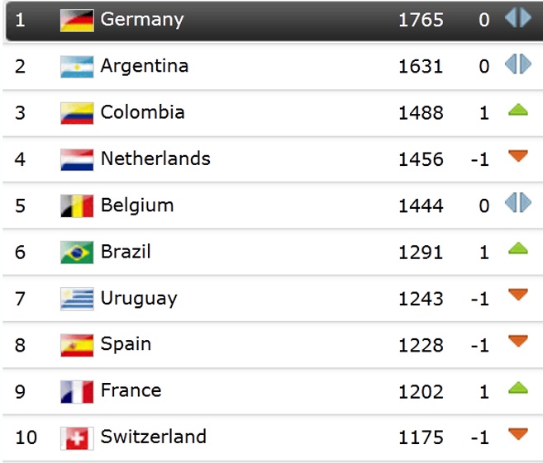Viewport: 543px width, 463px height.
Task: Click the Argentina flag icon
Action: tap(77, 66)
